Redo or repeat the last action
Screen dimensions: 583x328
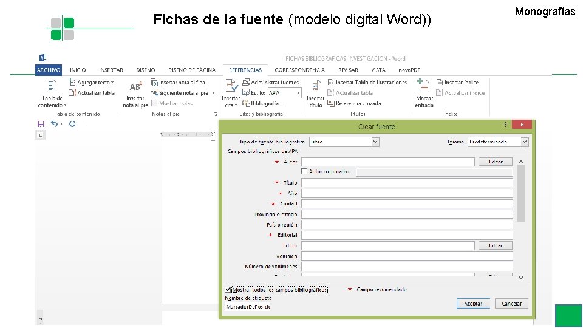[72, 124]
